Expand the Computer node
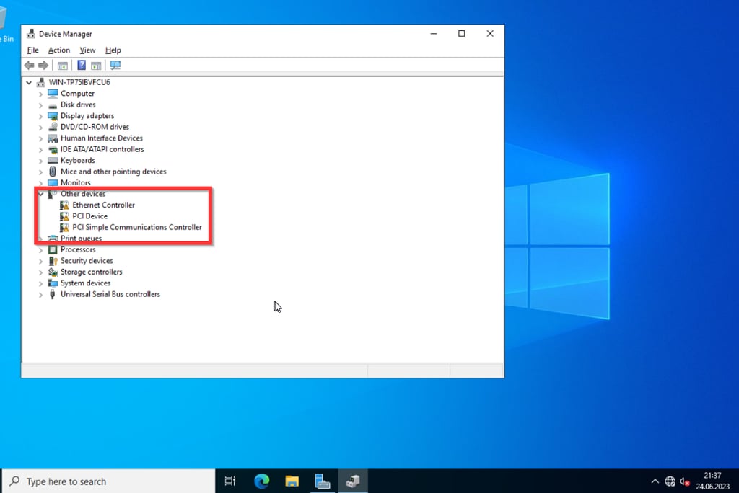This screenshot has height=493, width=739. 40,94
